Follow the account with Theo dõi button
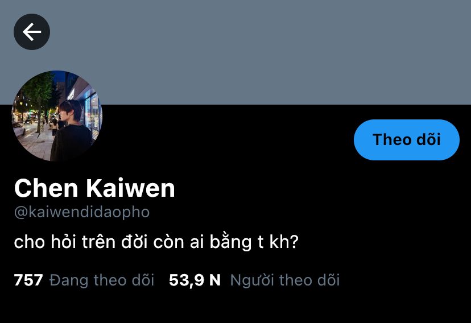The width and height of the screenshot is (471, 323). [406, 139]
